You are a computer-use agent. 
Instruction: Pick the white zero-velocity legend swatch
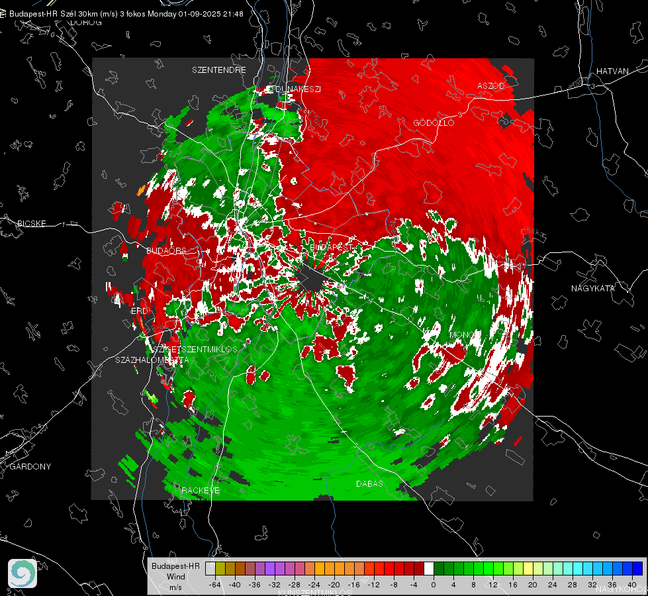click(430, 569)
